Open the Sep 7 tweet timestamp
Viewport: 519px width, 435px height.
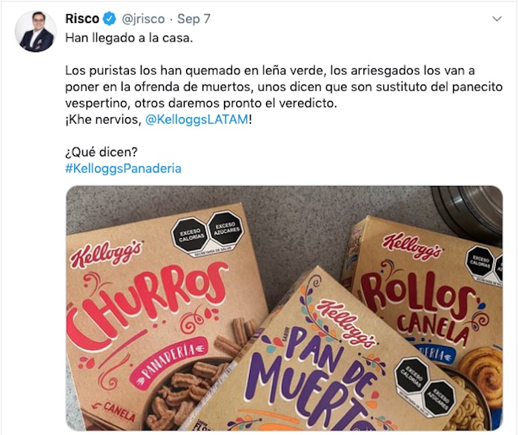(x=194, y=19)
